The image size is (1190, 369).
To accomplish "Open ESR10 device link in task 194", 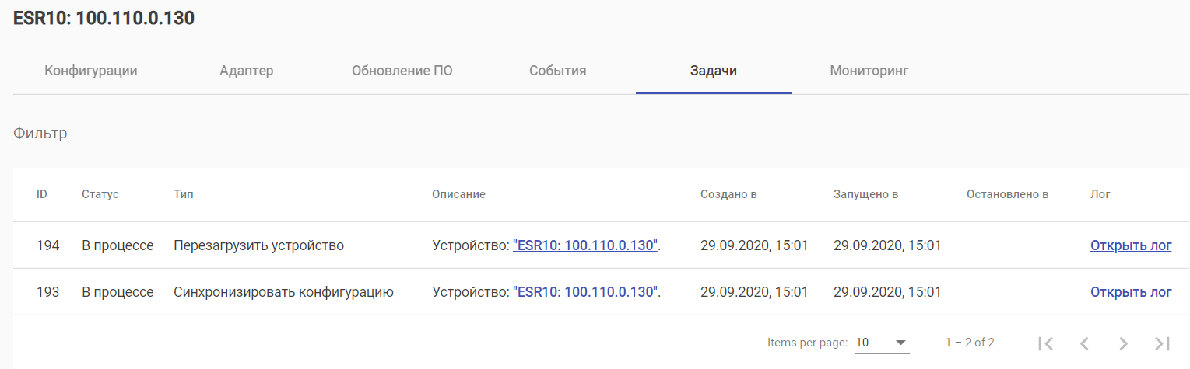I will point(586,246).
